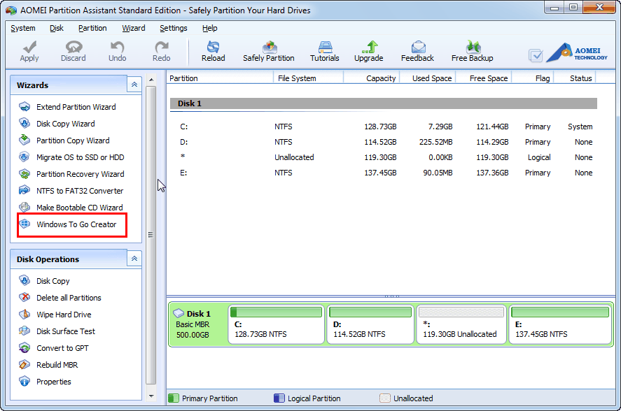This screenshot has width=621, height=411.
Task: Open the Partition menu
Action: pyautogui.click(x=92, y=28)
